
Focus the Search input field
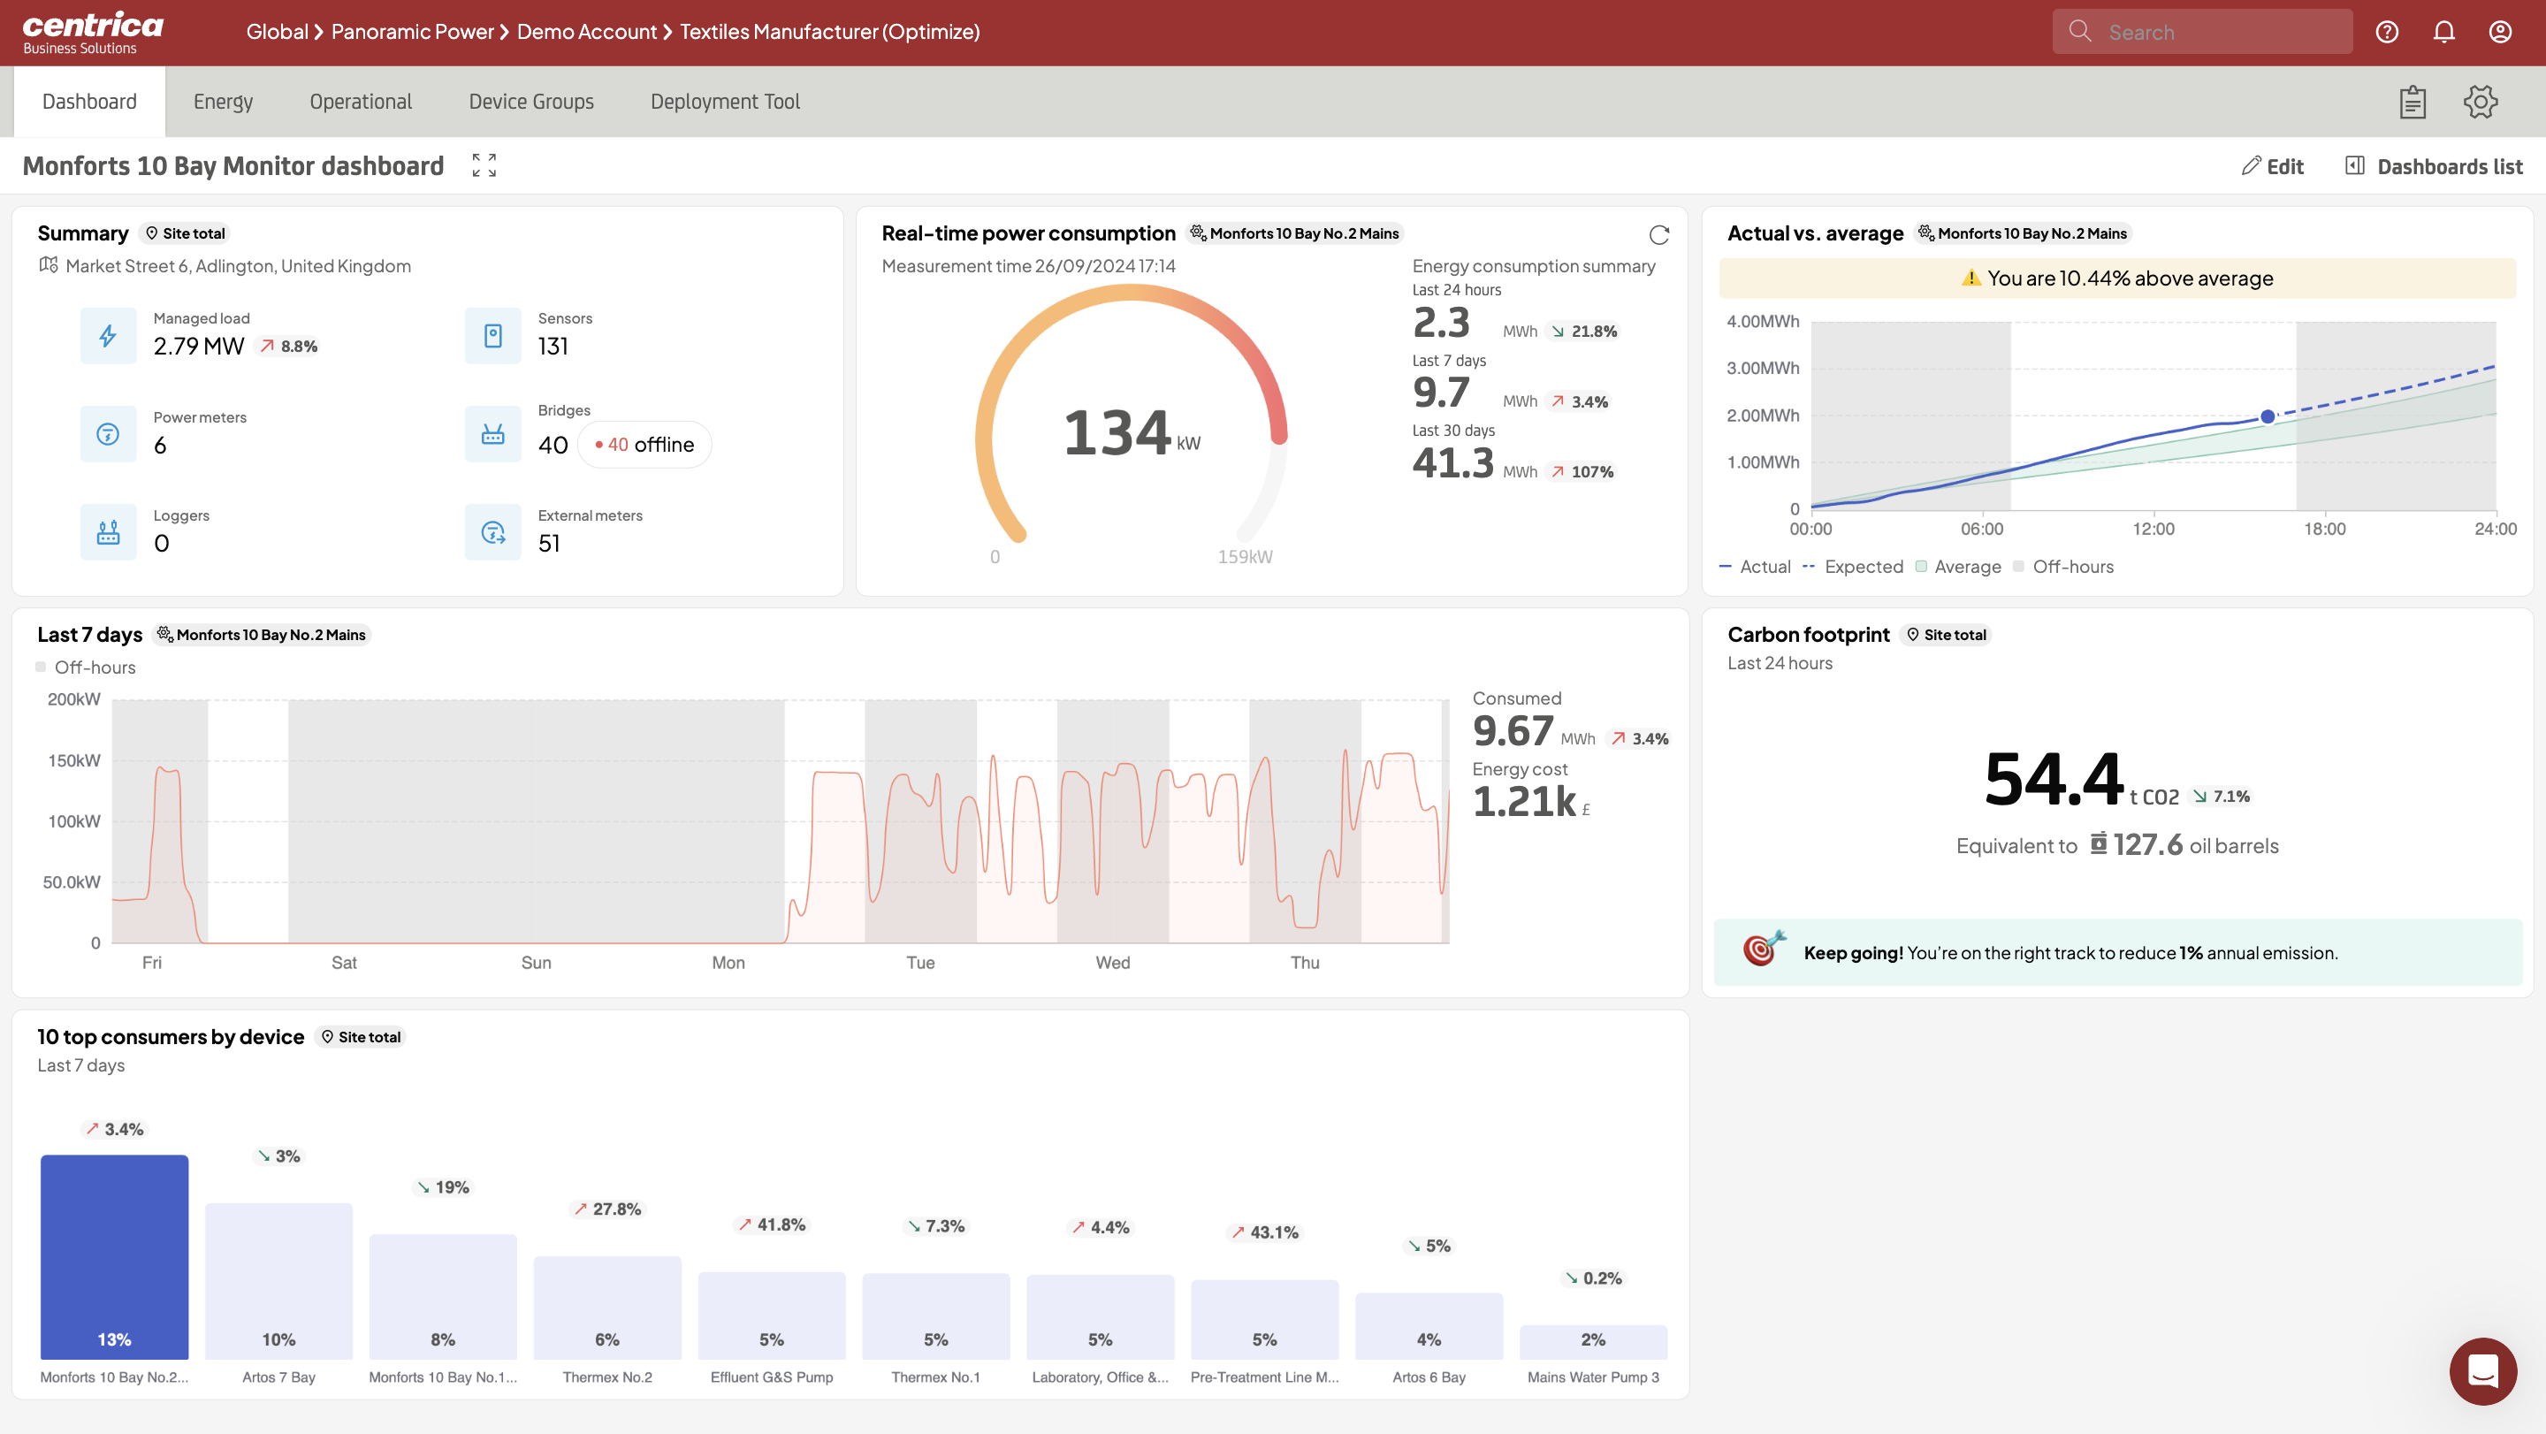(2202, 32)
